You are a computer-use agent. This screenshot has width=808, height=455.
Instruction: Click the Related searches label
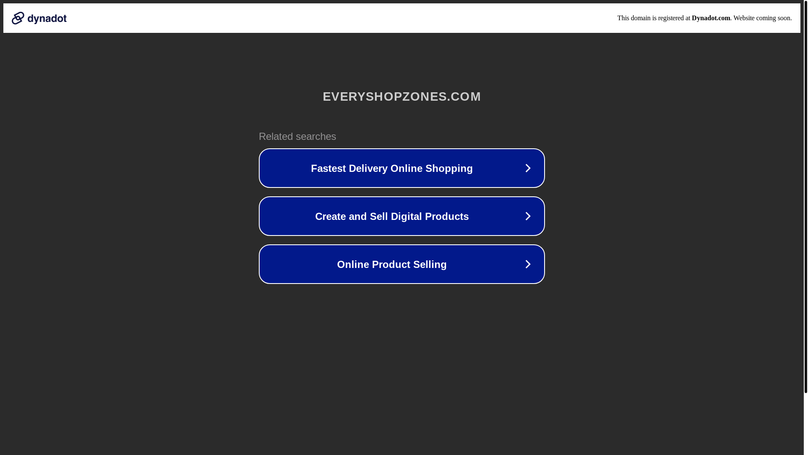298,136
